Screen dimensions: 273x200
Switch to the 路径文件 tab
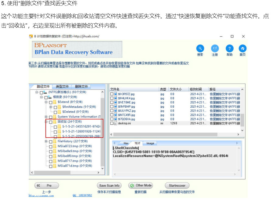coord(43,86)
